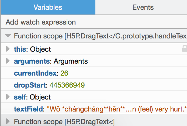Viewport: 187px width, 126px height.
Task: Select the textField variable name
Action: (28, 109)
